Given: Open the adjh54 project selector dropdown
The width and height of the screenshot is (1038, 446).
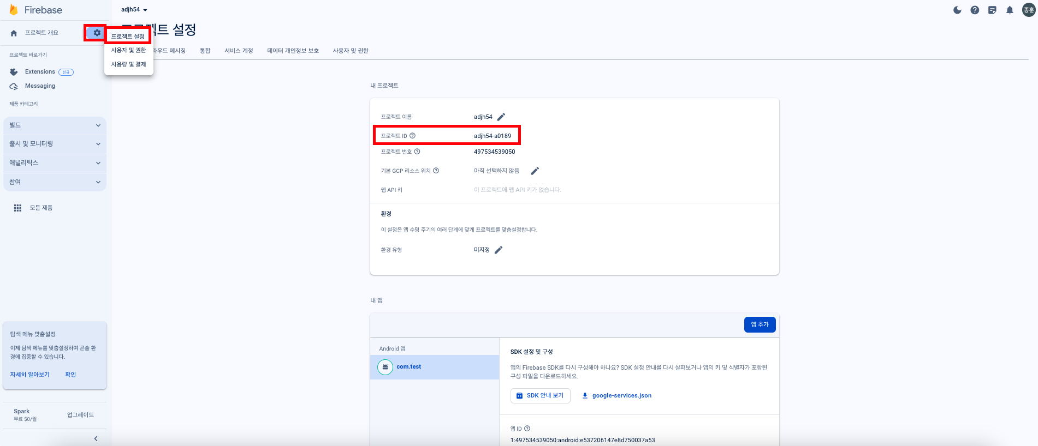Looking at the screenshot, I should (x=134, y=10).
